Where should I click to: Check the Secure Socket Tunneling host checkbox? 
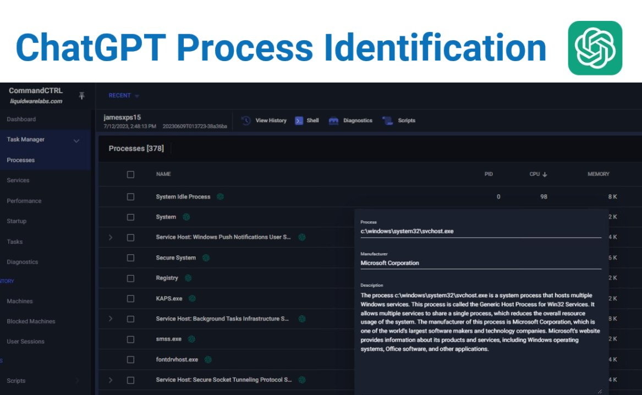130,380
